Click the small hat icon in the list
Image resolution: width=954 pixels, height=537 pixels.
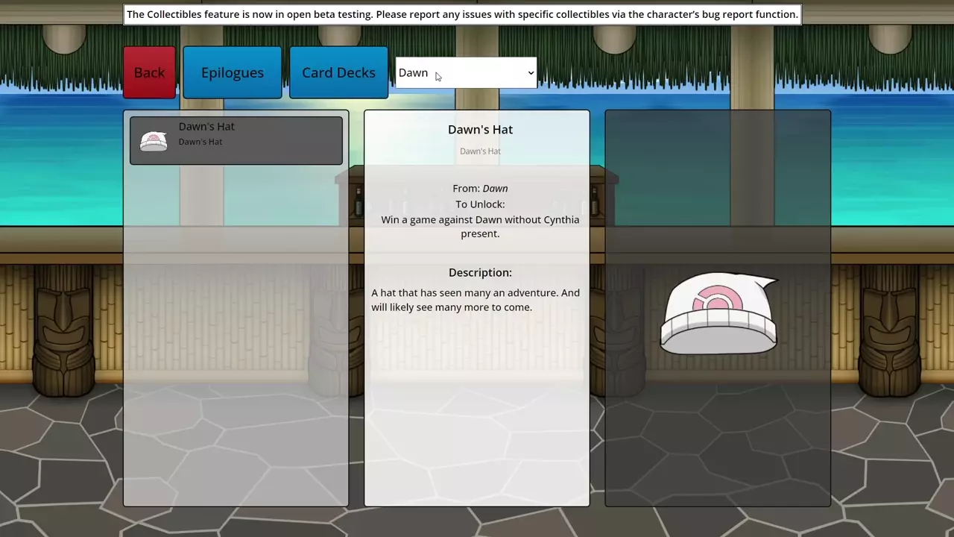tap(154, 140)
